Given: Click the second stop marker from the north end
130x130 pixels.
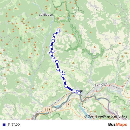Looking at the screenshot, I should pyautogui.click(x=58, y=31).
